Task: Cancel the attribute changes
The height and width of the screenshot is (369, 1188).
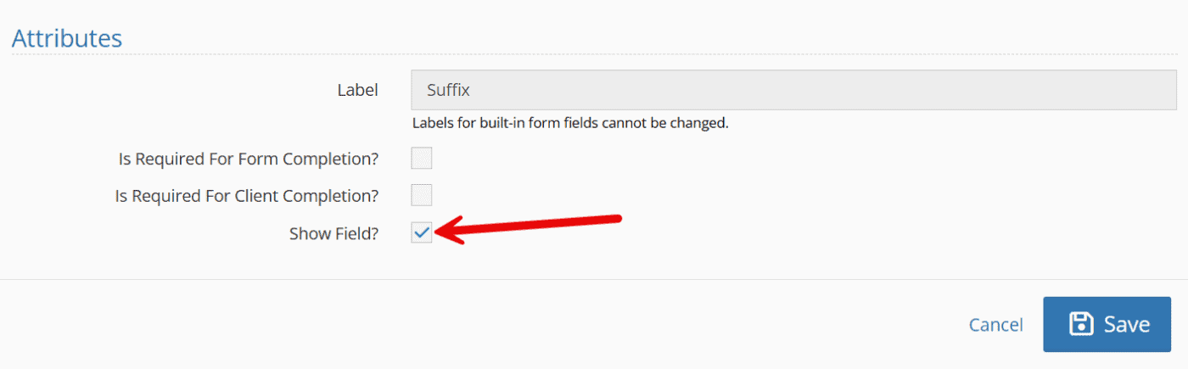Action: [995, 325]
